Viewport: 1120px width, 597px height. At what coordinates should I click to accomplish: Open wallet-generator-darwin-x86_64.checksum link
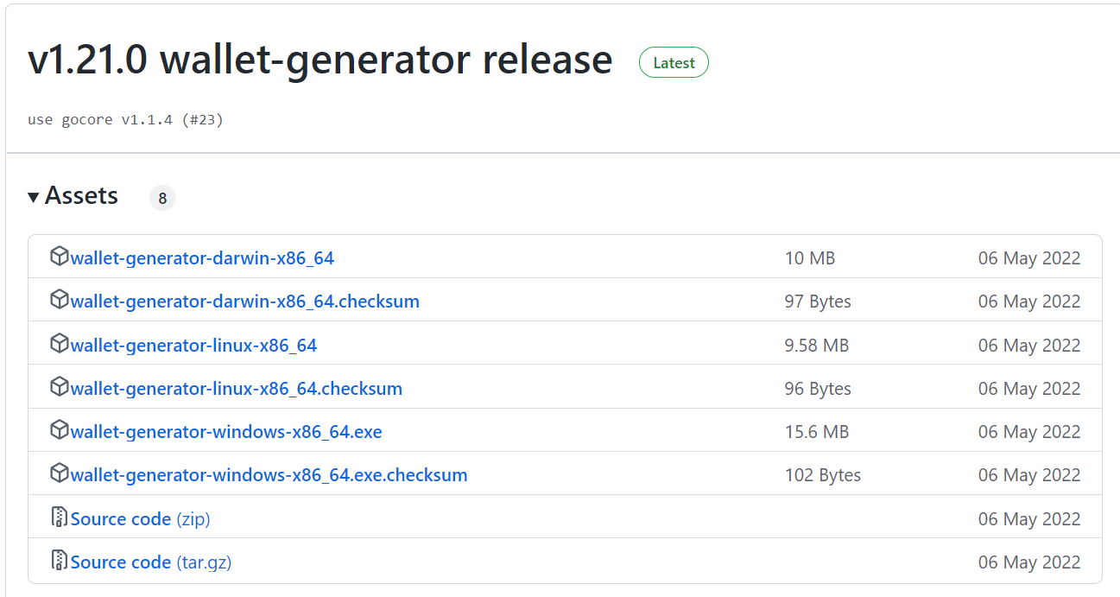[x=244, y=302]
